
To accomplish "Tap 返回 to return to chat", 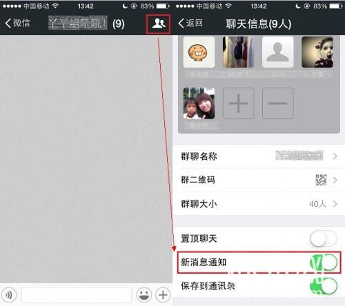I will [190, 23].
